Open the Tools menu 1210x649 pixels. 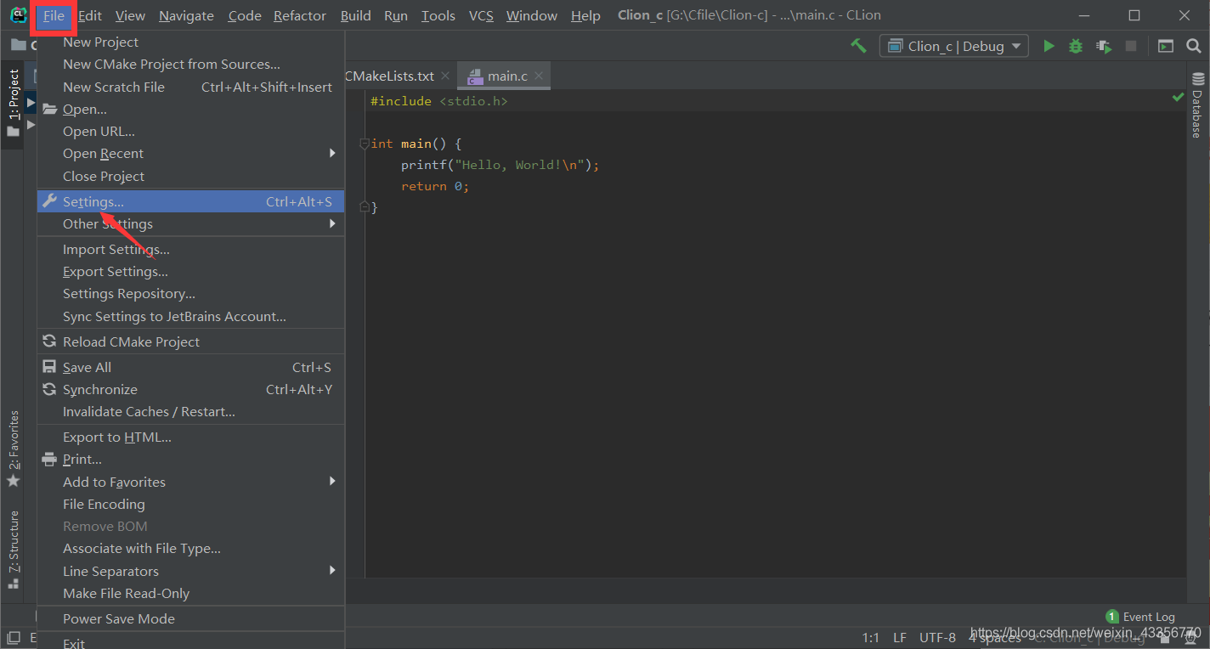pyautogui.click(x=438, y=15)
